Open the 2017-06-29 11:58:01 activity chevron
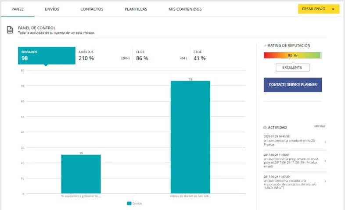 [325, 161]
